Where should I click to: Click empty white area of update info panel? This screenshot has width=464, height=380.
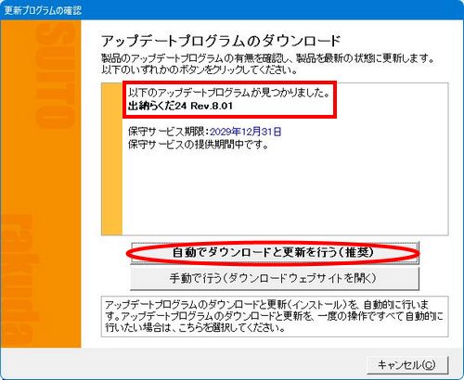point(285,192)
